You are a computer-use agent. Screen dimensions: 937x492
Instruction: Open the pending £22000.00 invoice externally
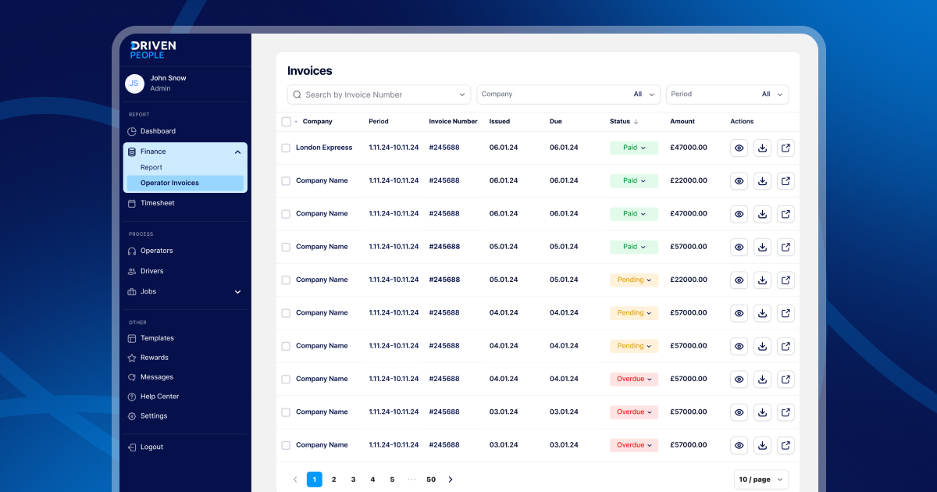click(786, 280)
